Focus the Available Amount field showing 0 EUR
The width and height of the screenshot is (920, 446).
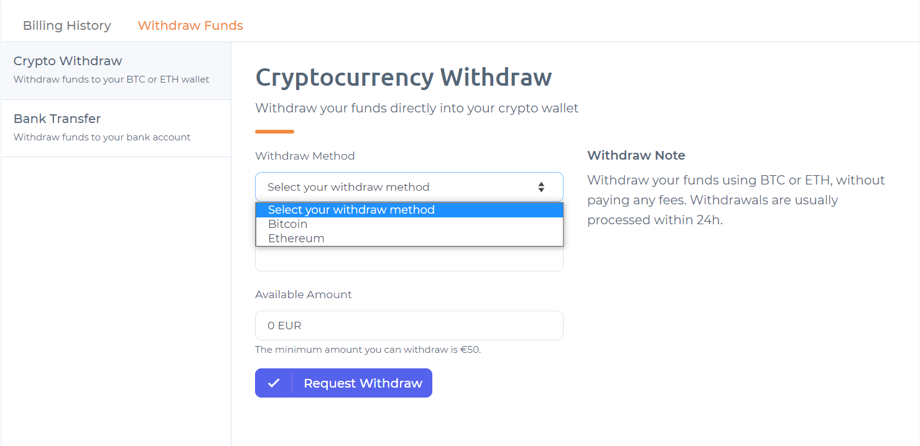(x=409, y=325)
